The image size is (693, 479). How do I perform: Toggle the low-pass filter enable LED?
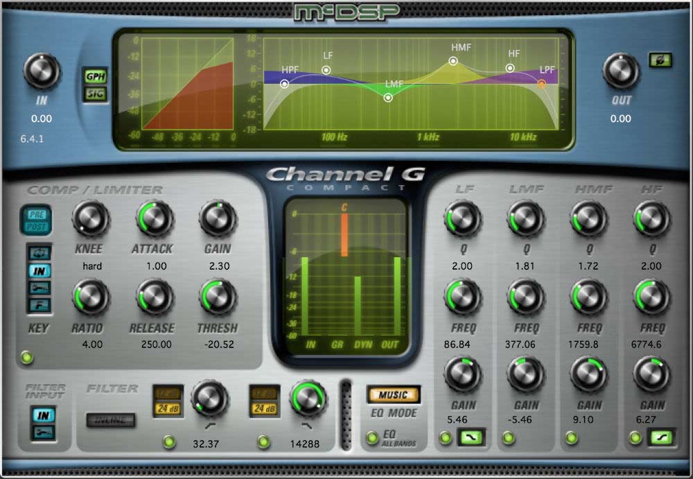tap(264, 442)
